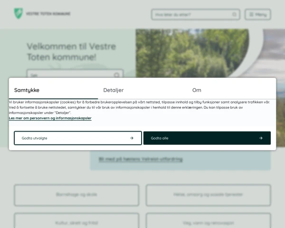Open the Kultur, idrett og fritid card

(x=76, y=221)
